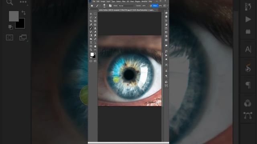Image resolution: width=257 pixels, height=144 pixels.
Task: Open the File menu
Action: pyautogui.click(x=94, y=2)
